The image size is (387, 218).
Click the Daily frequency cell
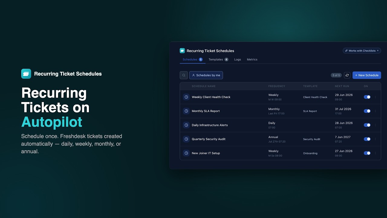[272, 123]
